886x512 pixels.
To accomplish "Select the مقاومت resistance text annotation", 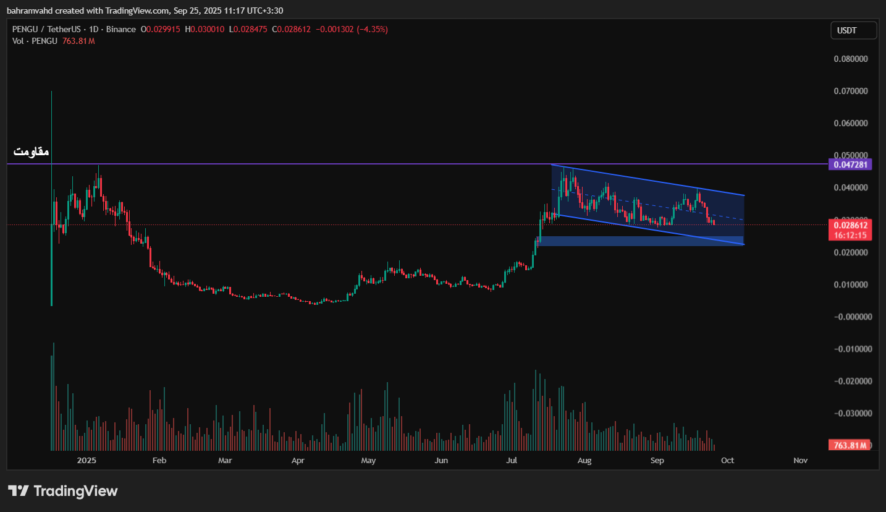I will (x=32, y=151).
